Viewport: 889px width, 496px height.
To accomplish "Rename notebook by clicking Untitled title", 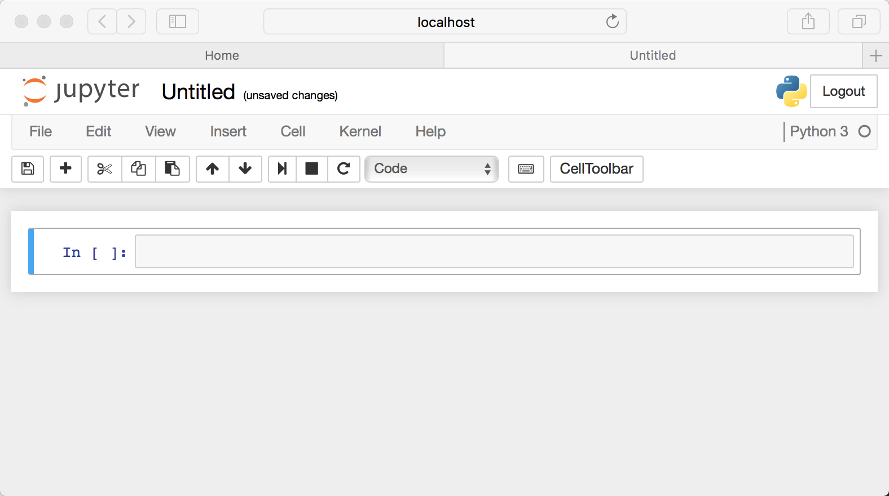I will pos(198,92).
